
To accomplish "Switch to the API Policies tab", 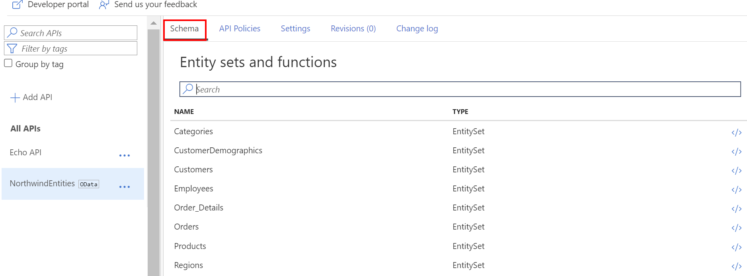I will 240,29.
